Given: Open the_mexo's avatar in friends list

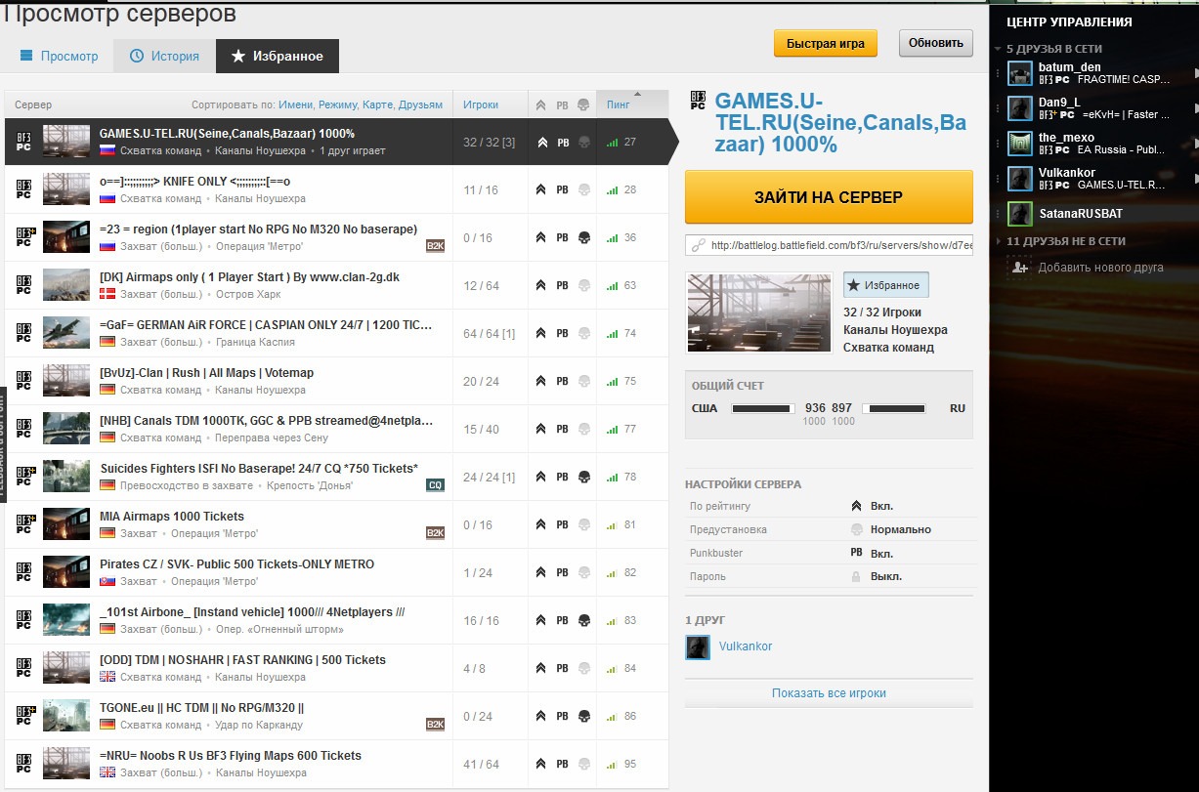Looking at the screenshot, I should click(1020, 143).
